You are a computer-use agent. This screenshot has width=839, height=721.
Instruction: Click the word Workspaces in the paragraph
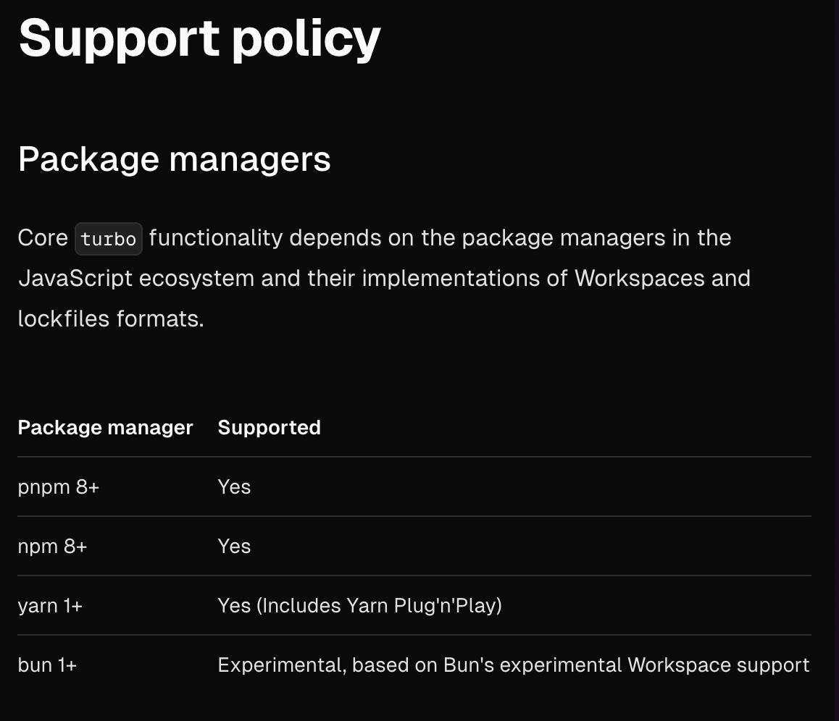640,279
